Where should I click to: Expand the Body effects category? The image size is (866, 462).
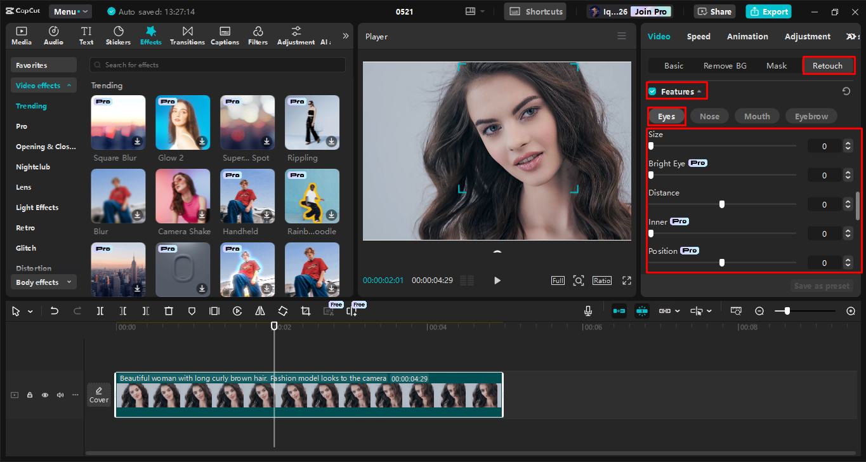(43, 282)
